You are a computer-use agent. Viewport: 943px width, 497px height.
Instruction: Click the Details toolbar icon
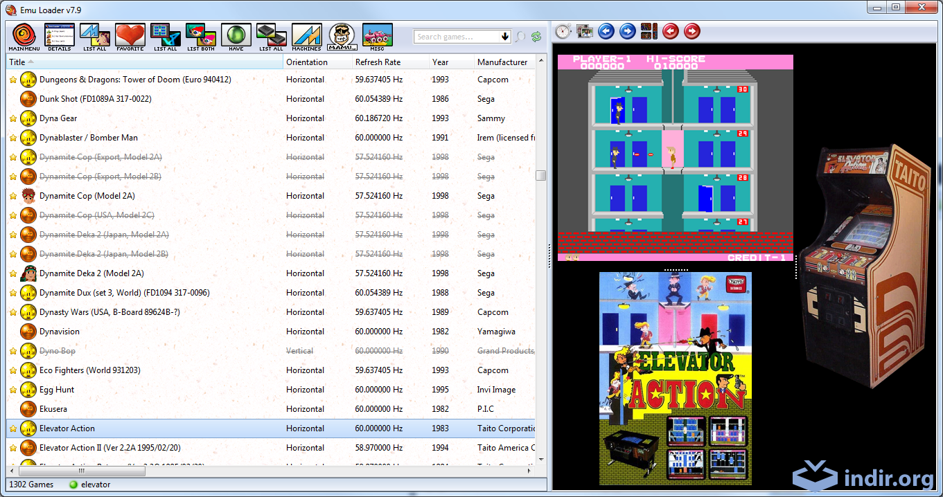(59, 36)
